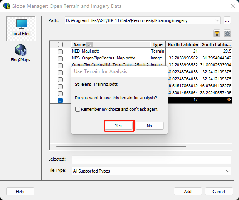The image size is (239, 200).
Task: Select the NPS_OrganPipeCactus_Map.pdttx file name
Action: (103, 58)
